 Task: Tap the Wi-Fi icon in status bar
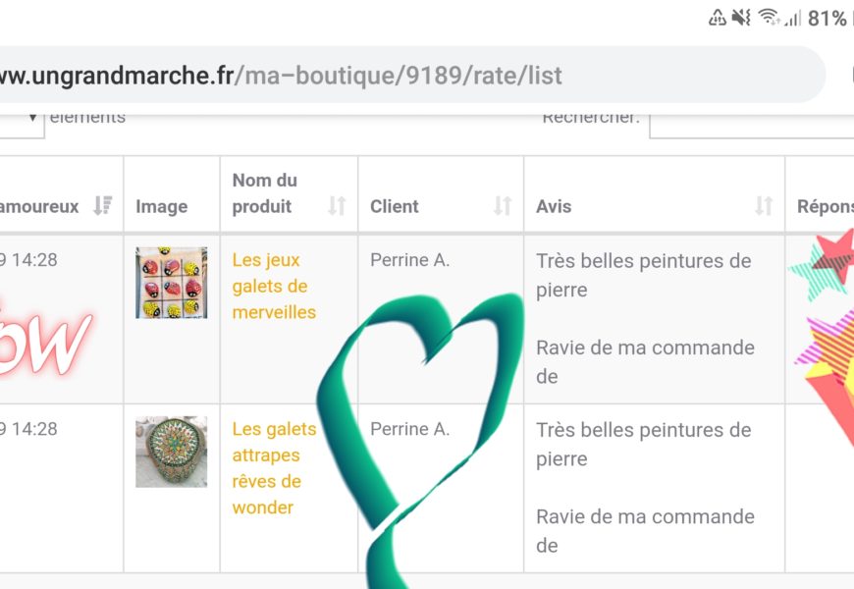point(768,18)
